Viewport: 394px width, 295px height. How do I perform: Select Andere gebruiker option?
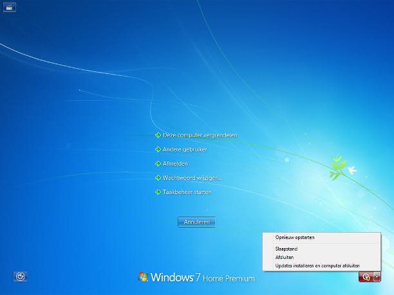click(x=185, y=150)
